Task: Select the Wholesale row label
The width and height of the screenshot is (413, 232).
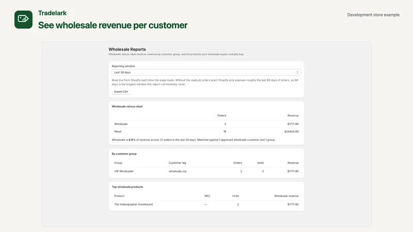Action: [121, 124]
